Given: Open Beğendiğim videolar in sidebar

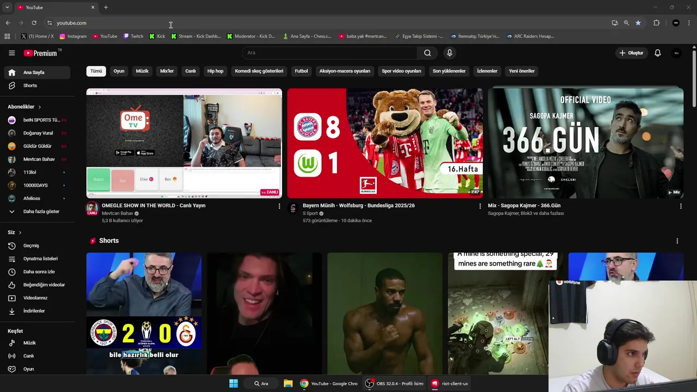Looking at the screenshot, I should [37, 285].
